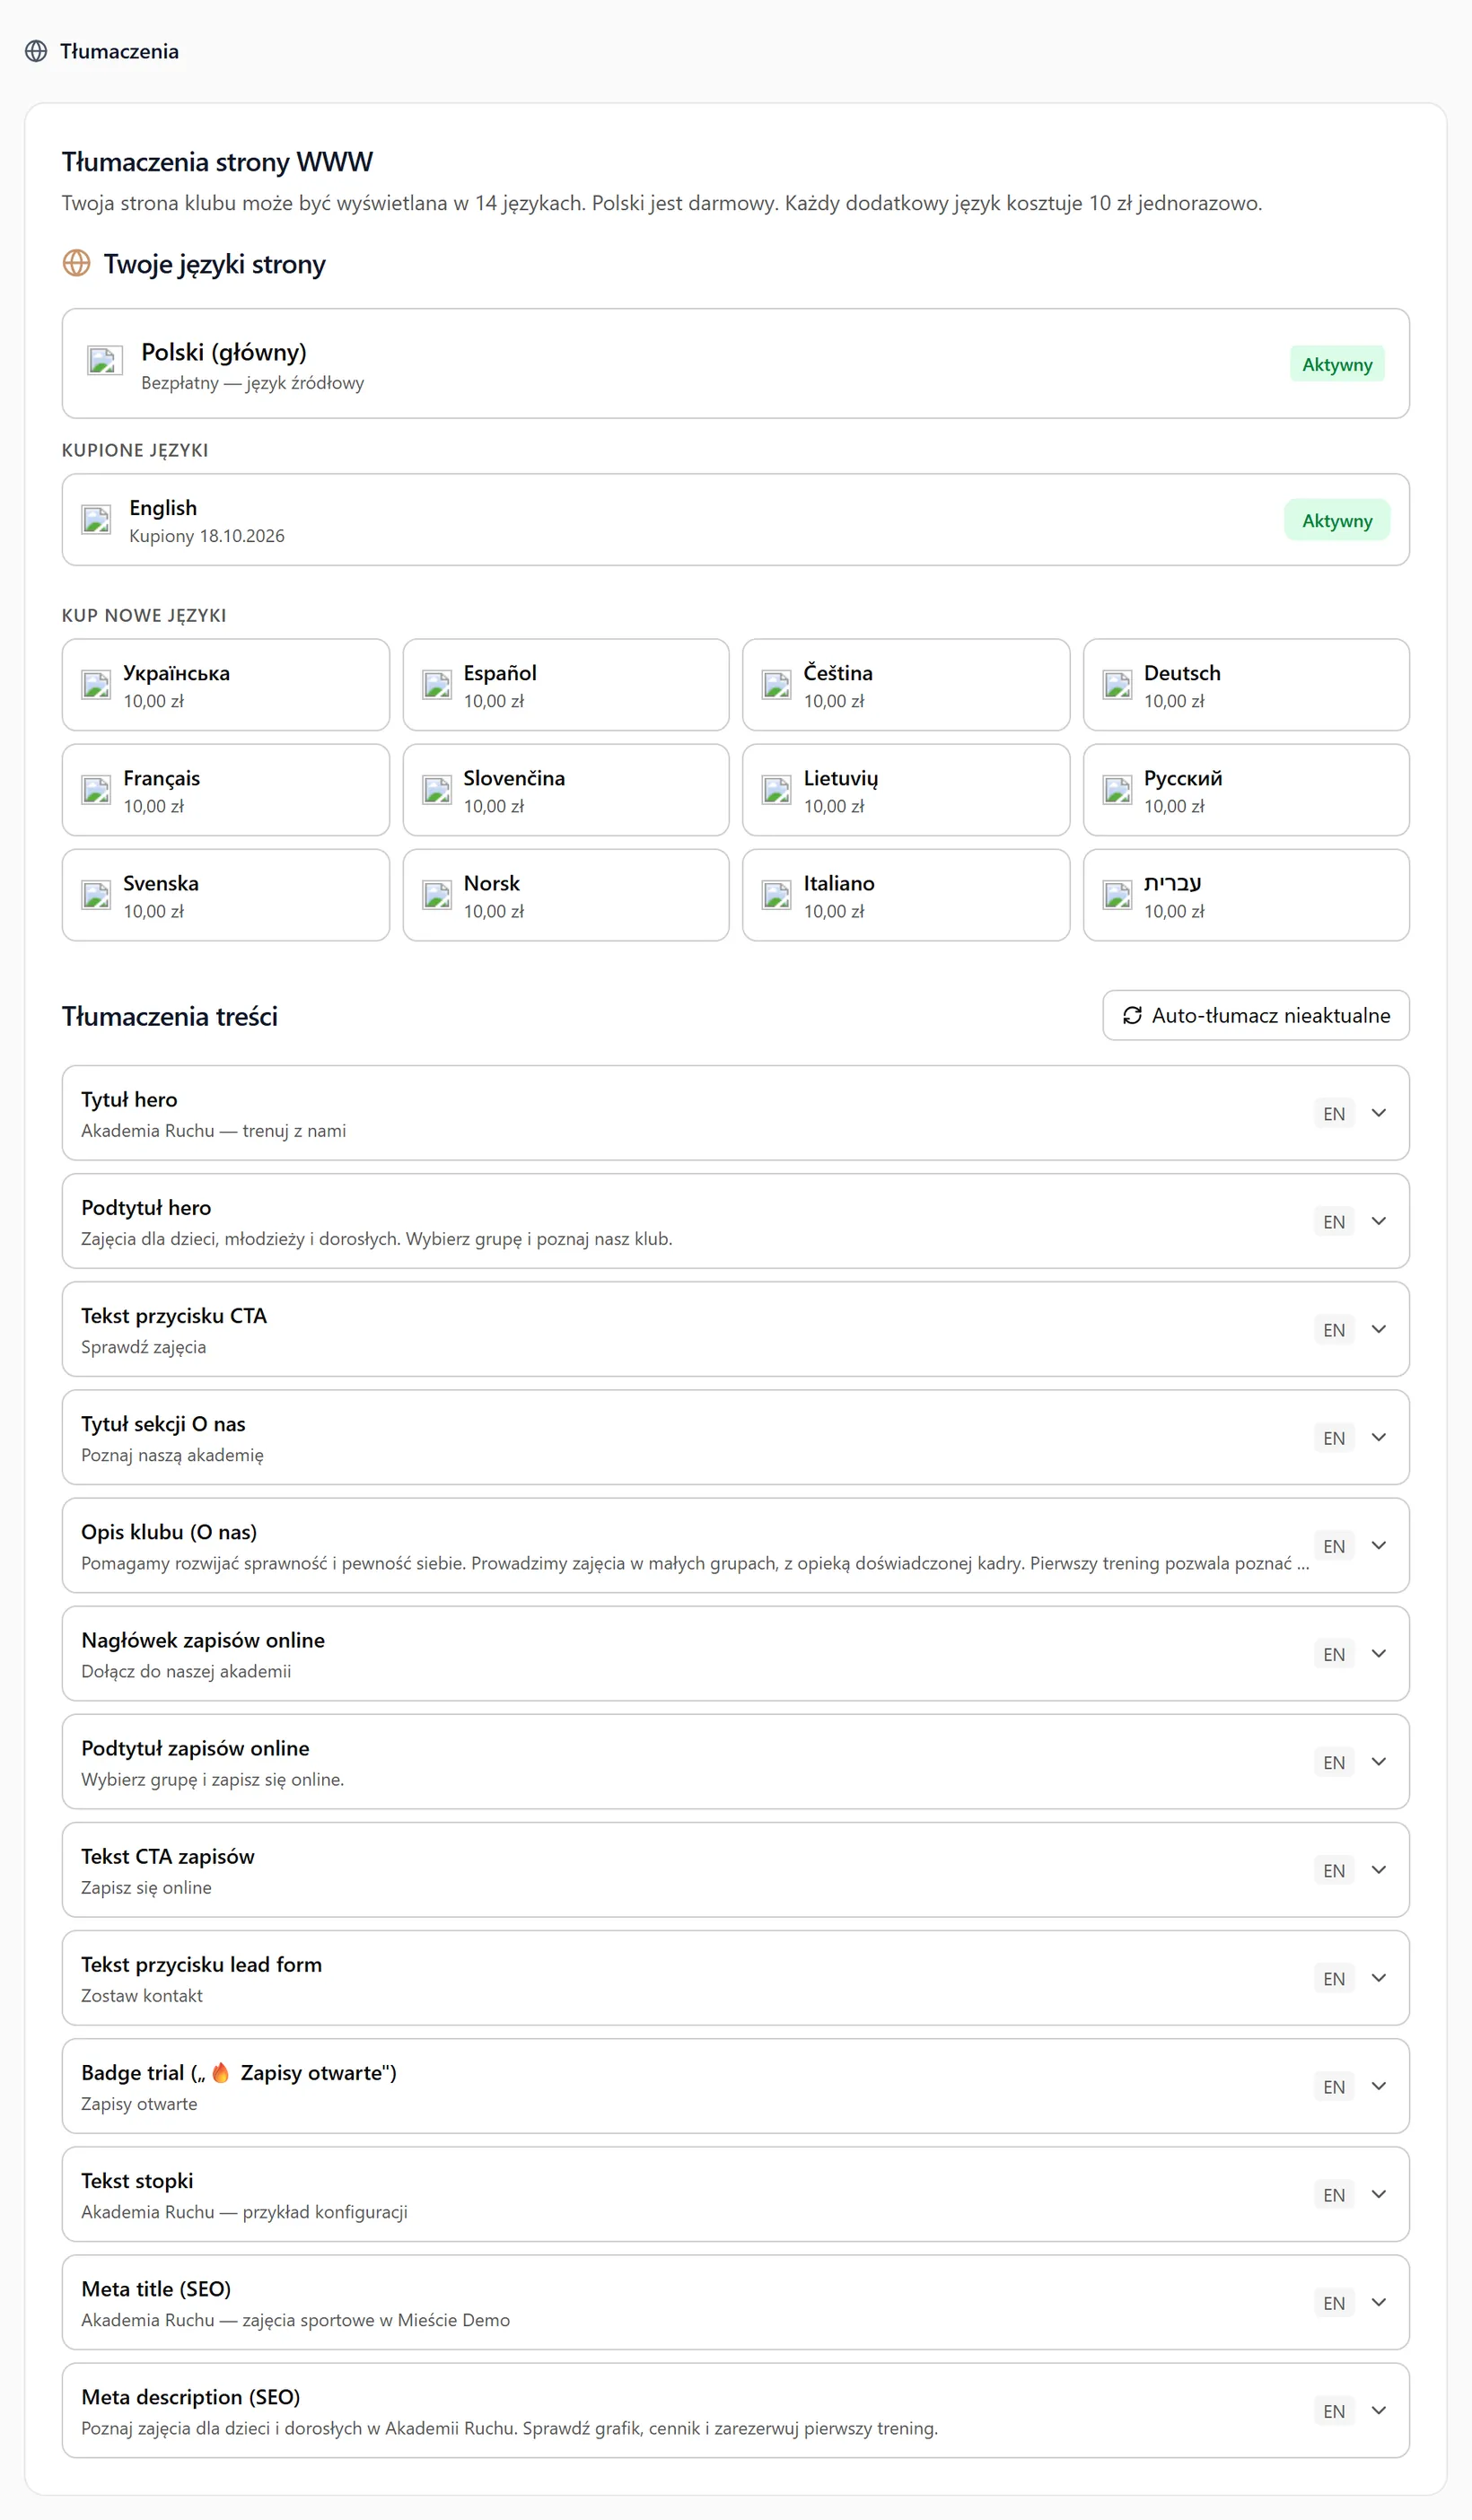Click the English flag image icon

click(96, 520)
